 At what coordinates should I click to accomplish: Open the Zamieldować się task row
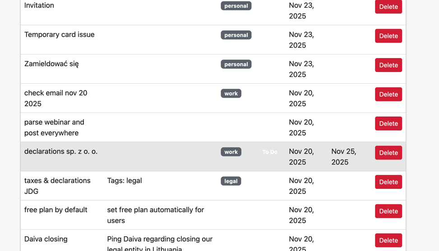tap(51, 64)
